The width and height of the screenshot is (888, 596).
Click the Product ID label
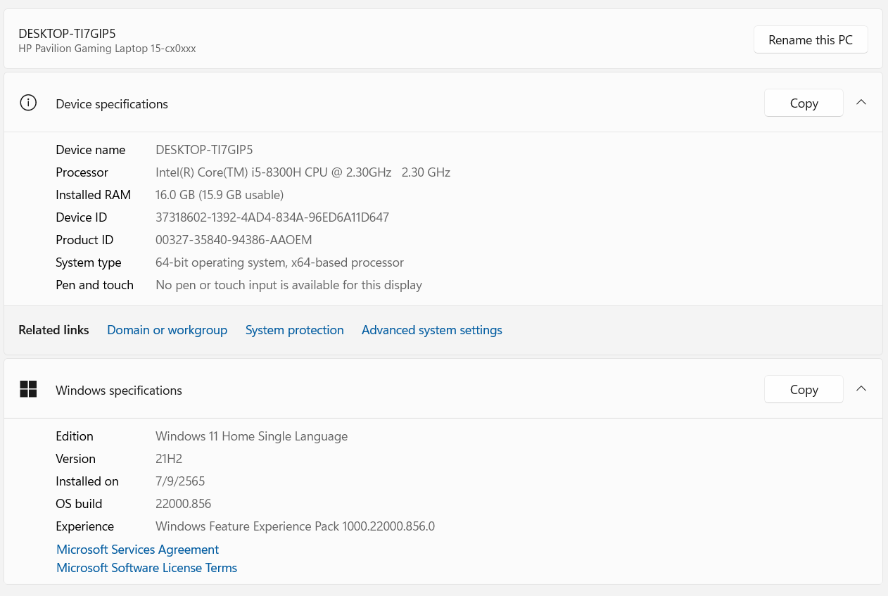(84, 240)
